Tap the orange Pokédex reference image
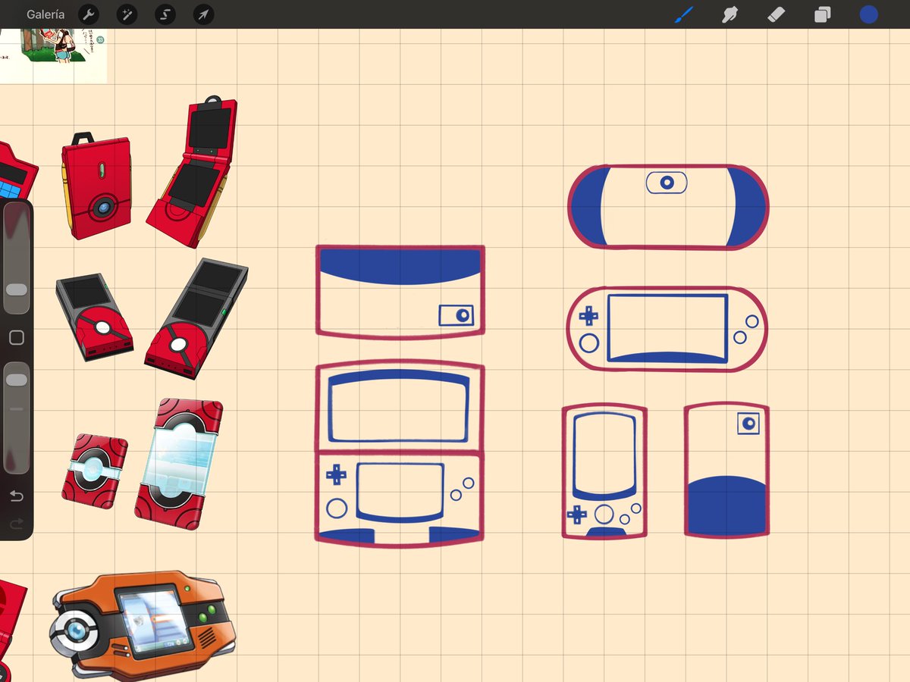The width and height of the screenshot is (910, 682). point(143,625)
